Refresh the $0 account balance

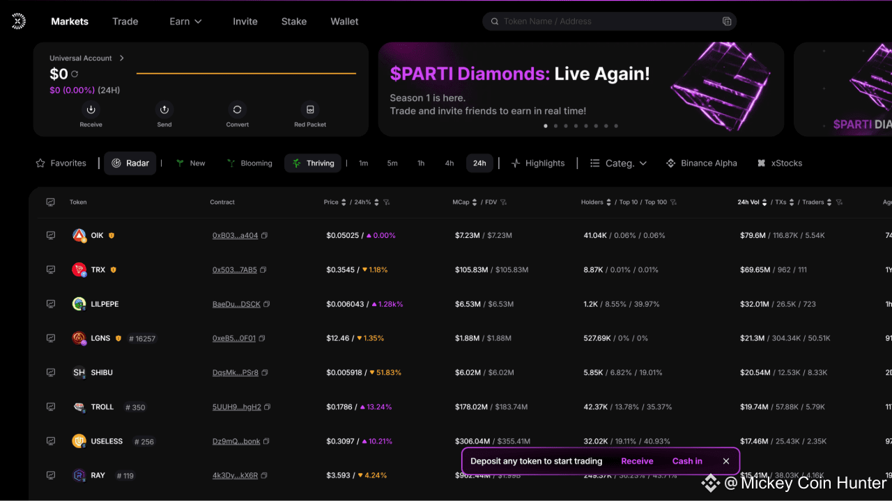tap(75, 74)
